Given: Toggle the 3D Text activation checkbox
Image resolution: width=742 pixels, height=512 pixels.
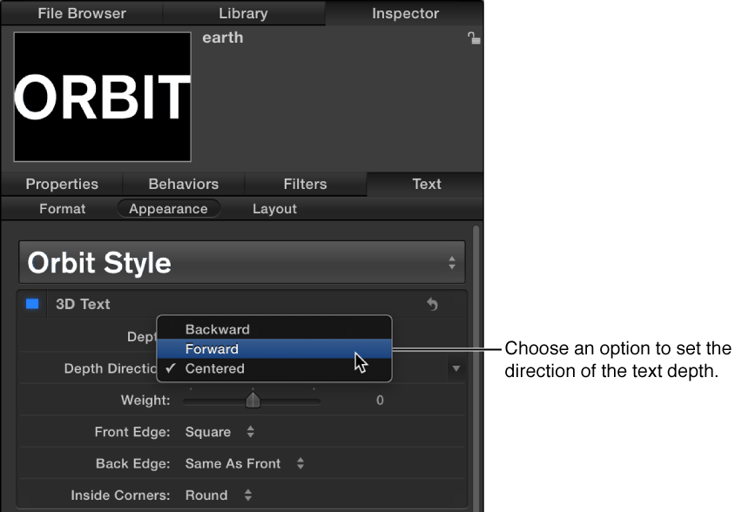Looking at the screenshot, I should tap(32, 303).
